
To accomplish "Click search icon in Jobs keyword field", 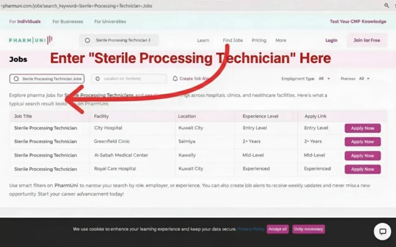I will click(16, 79).
